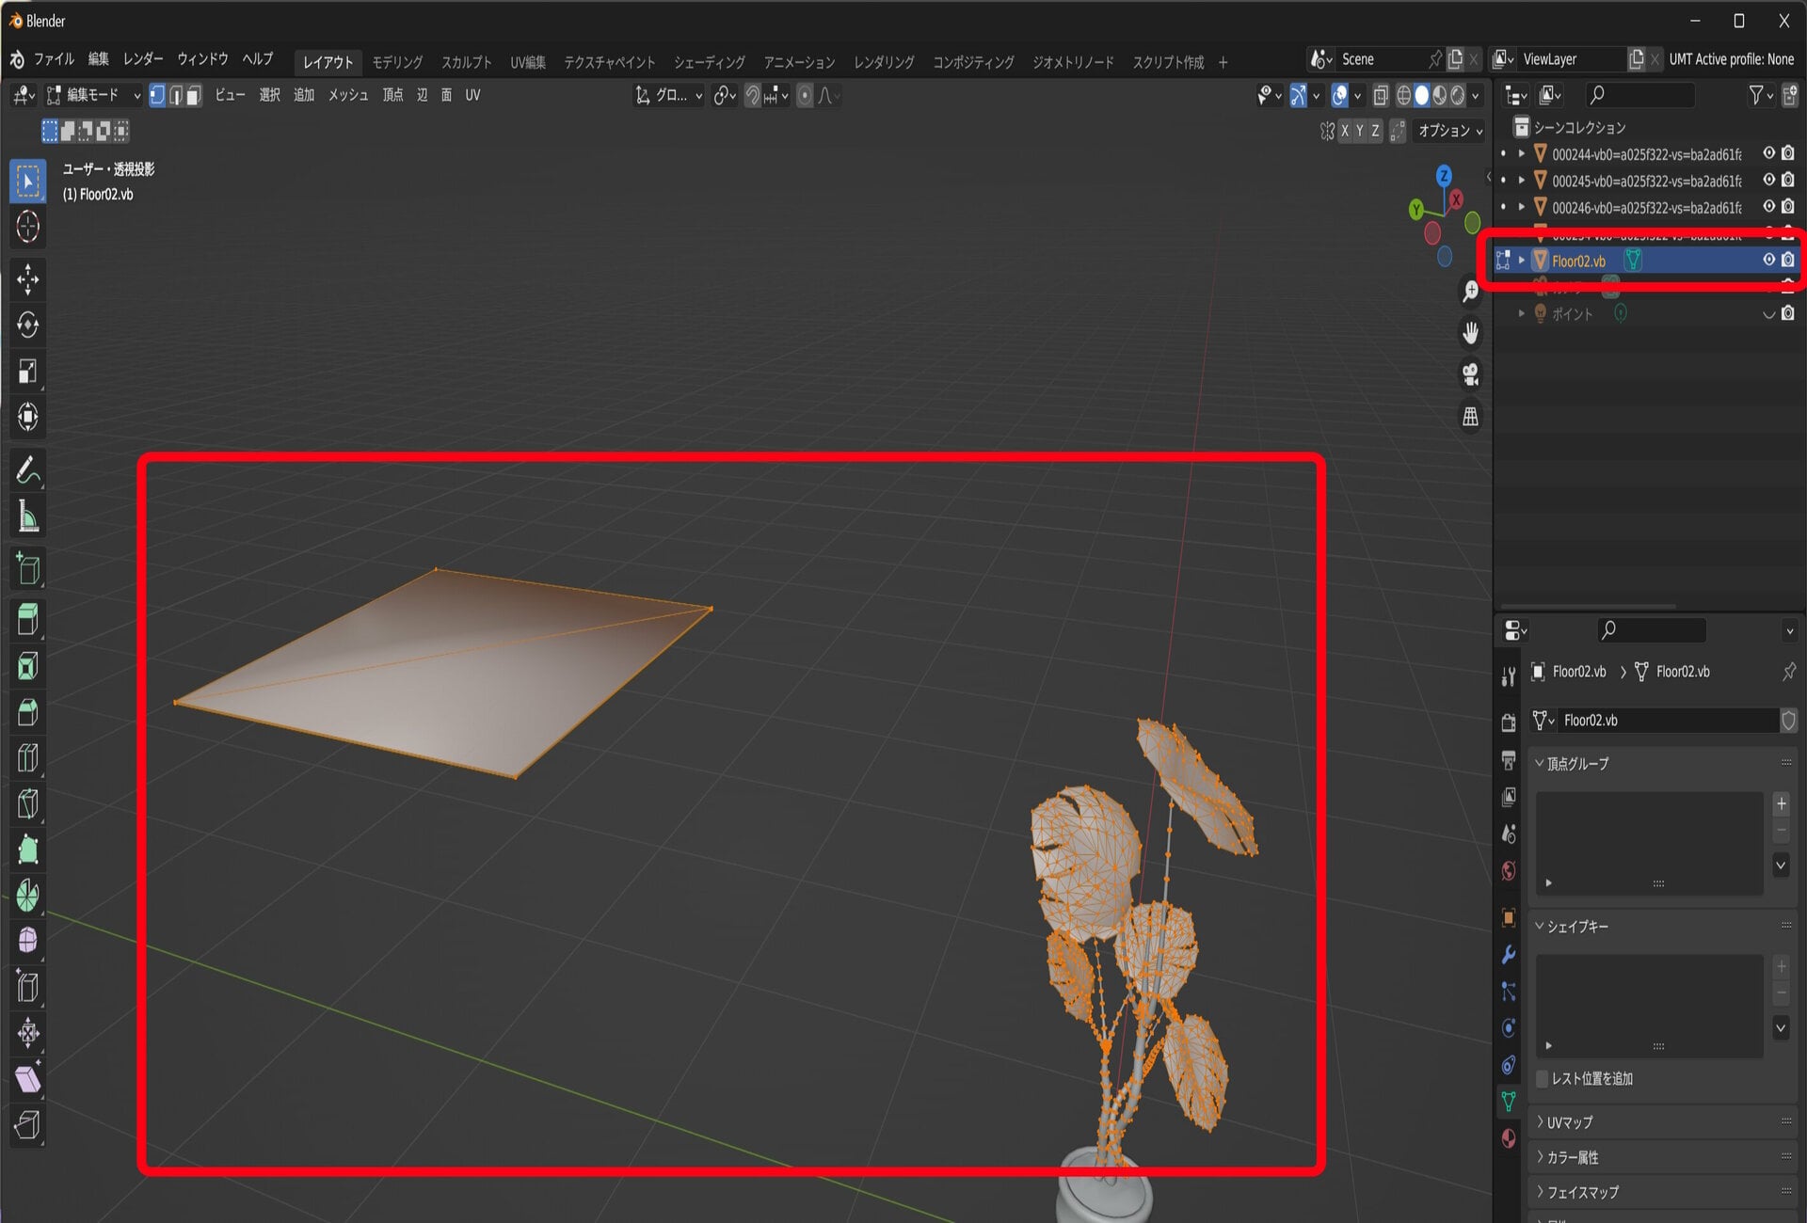Image resolution: width=1807 pixels, height=1223 pixels.
Task: Activate the Shear tool
Action: tap(27, 1079)
